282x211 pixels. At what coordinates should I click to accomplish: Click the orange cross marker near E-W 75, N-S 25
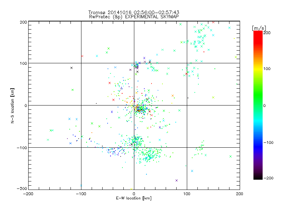173,96
